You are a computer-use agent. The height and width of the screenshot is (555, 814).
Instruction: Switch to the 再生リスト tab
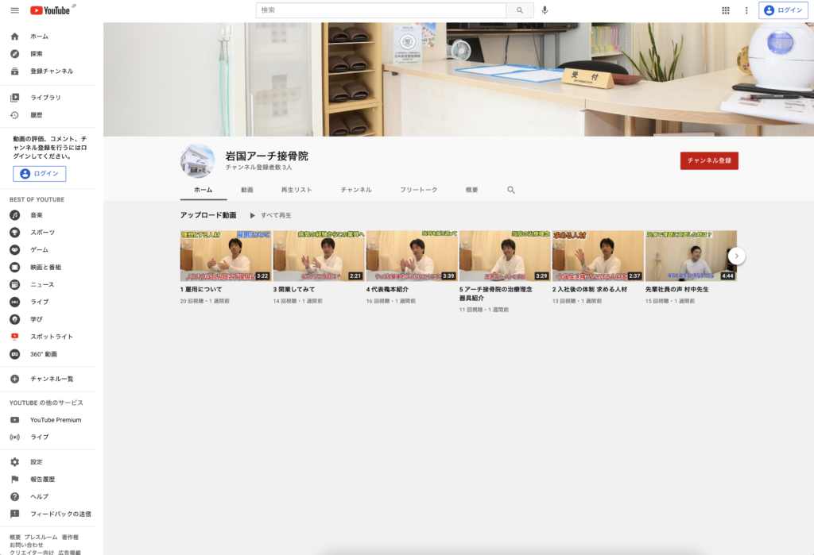(297, 190)
